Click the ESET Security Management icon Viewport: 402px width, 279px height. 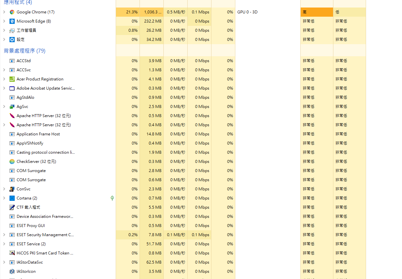click(x=12, y=235)
